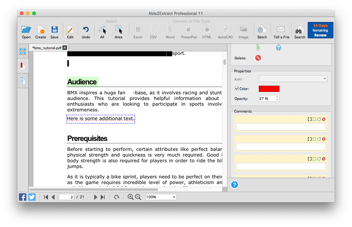
Task: Convert to AutoCAD
Action: coord(225,32)
